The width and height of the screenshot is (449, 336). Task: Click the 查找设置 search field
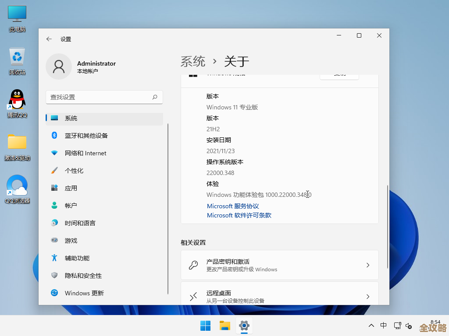click(x=104, y=97)
